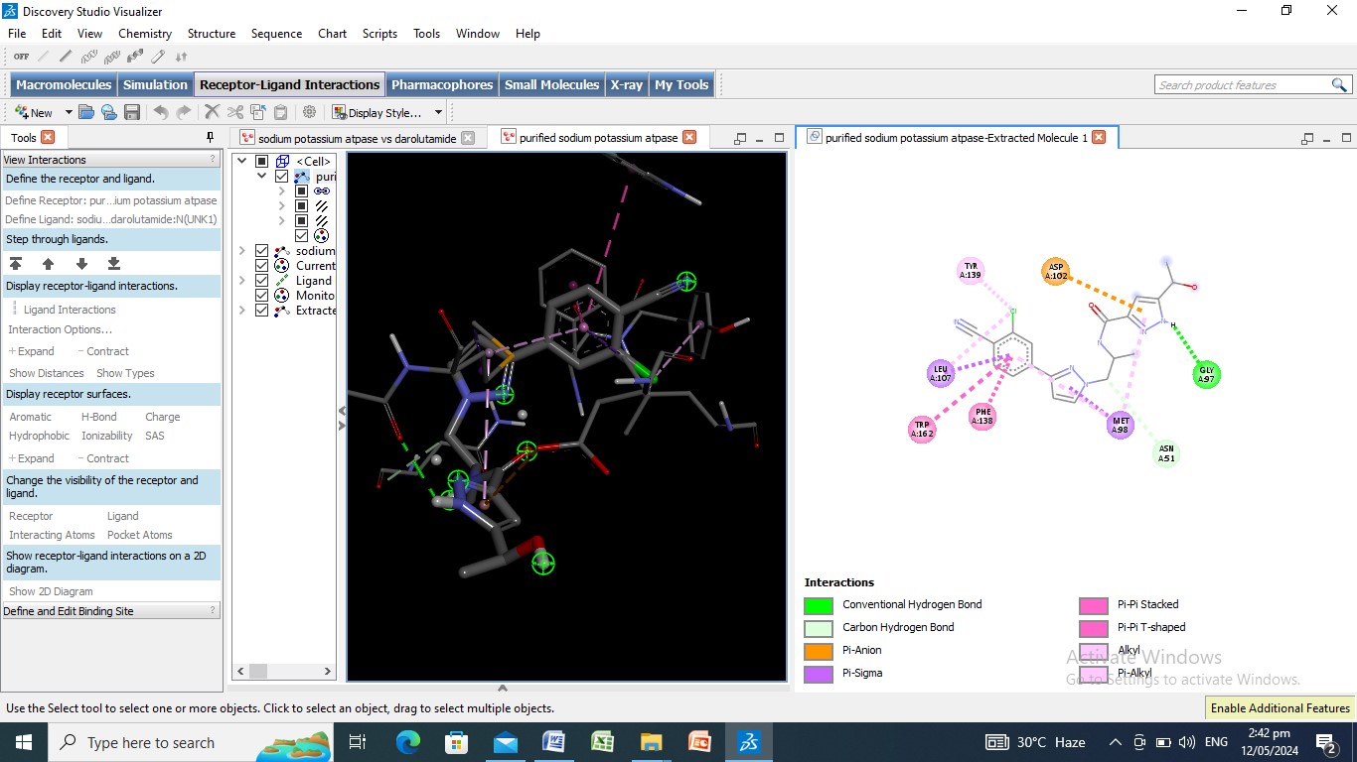Open Excel from the Windows taskbar
The image size is (1357, 762).
coord(602,742)
